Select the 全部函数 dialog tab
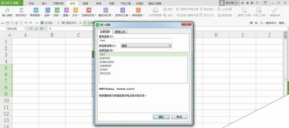Image resolution: width=289 pixels, height=128 pixels. click(105, 32)
